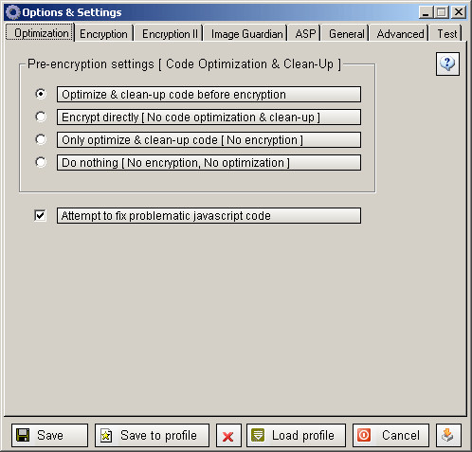Click the Save button
The width and height of the screenshot is (472, 452).
(49, 436)
